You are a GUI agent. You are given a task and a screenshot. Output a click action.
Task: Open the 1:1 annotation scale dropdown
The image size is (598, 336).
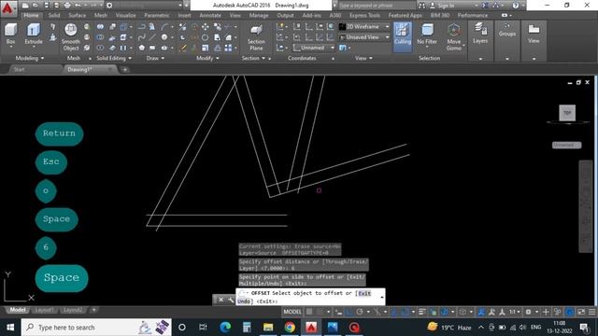pyautogui.click(x=515, y=312)
